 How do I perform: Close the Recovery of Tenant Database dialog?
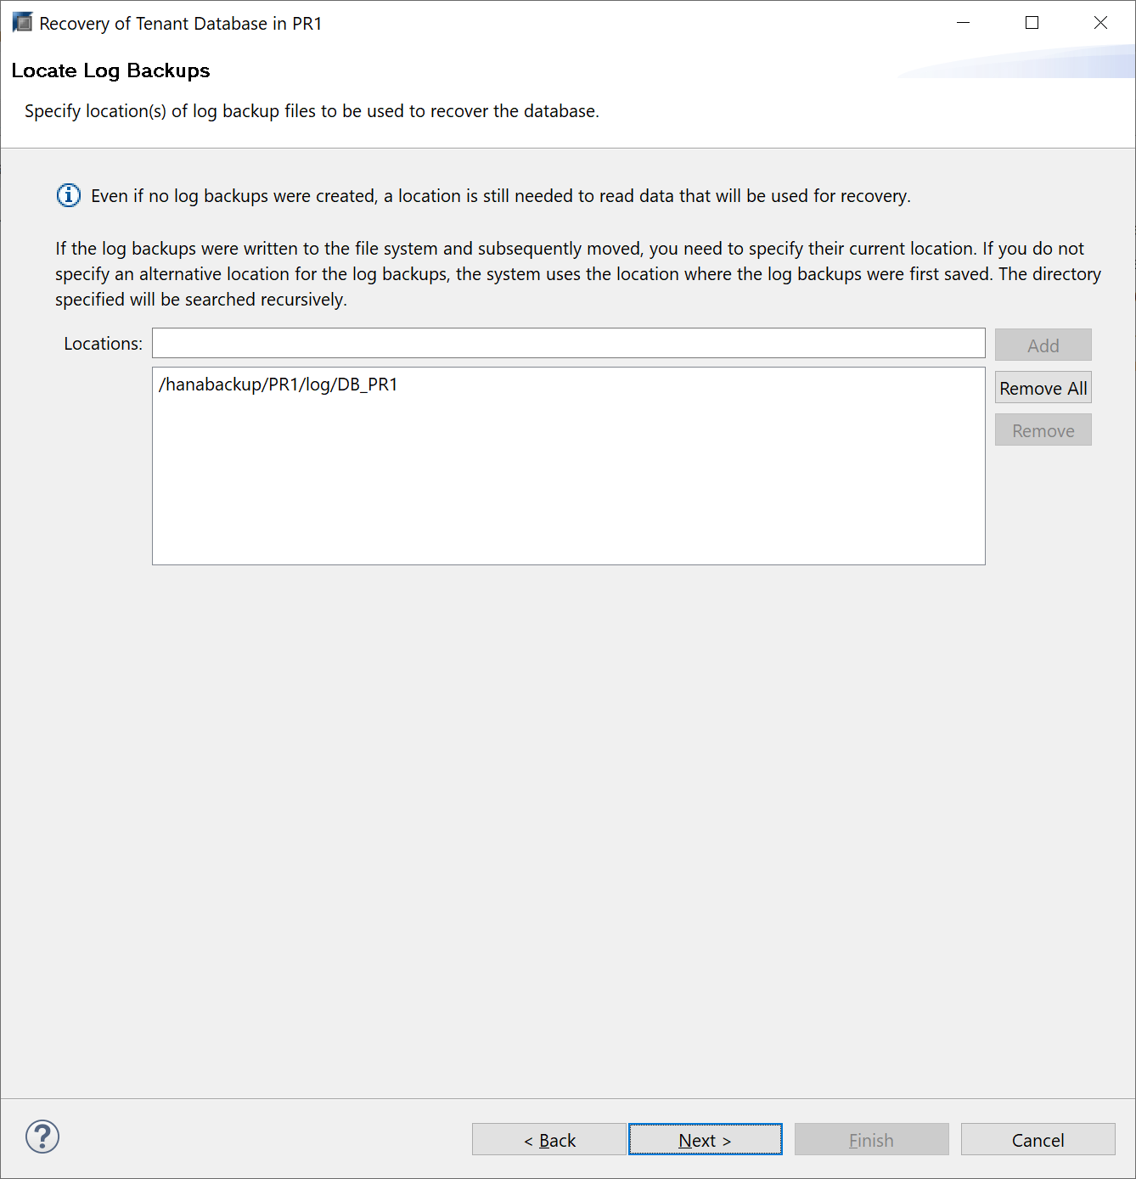point(1100,23)
